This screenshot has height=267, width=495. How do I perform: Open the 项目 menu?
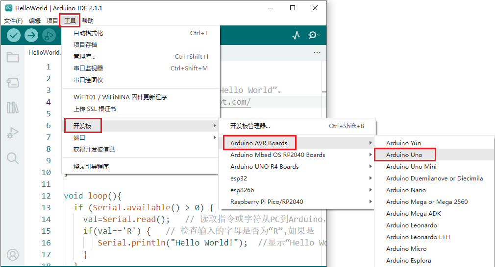(x=52, y=21)
